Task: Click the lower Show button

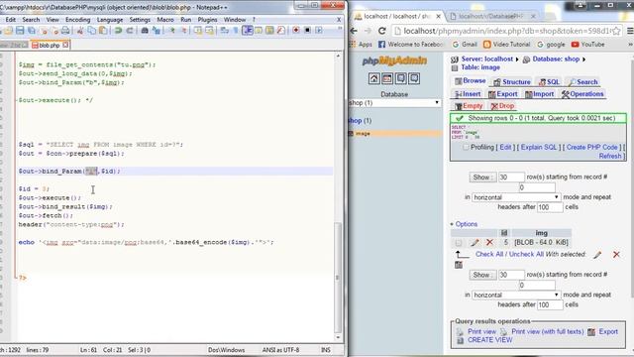Action: coord(481,275)
